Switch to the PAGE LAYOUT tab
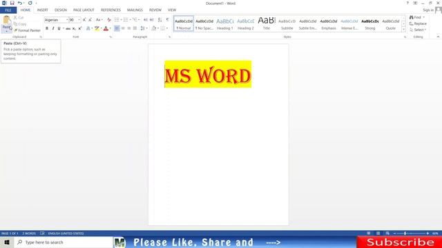The height and width of the screenshot is (248, 442). (x=84, y=10)
